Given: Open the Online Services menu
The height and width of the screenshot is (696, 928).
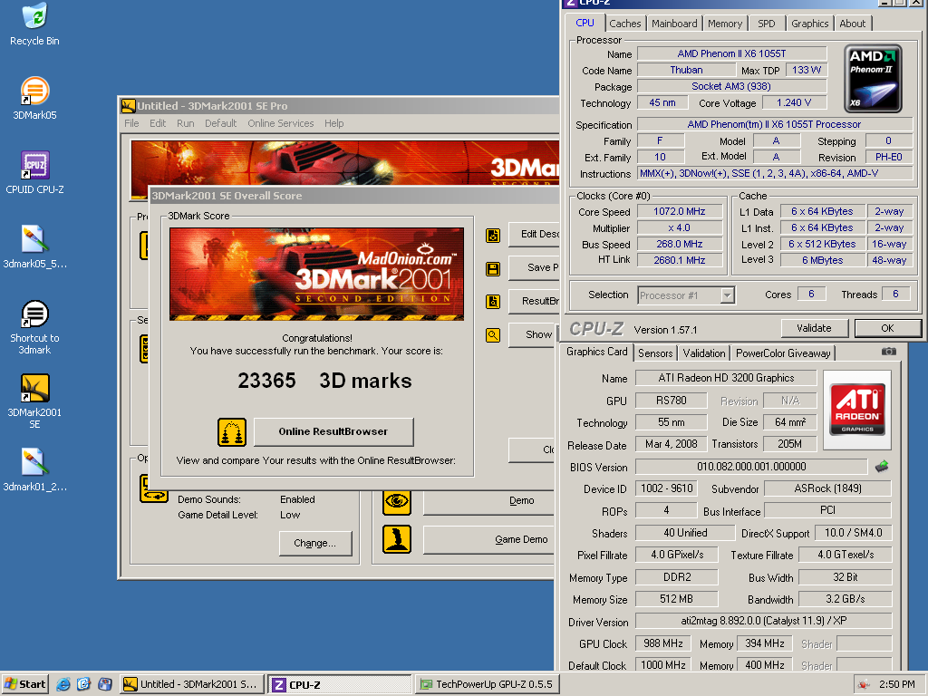Looking at the screenshot, I should click(281, 123).
